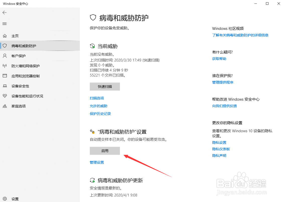Click the 帮助改进 Windows 安全中心 heading
282x202 pixels.
pyautogui.click(x=236, y=99)
